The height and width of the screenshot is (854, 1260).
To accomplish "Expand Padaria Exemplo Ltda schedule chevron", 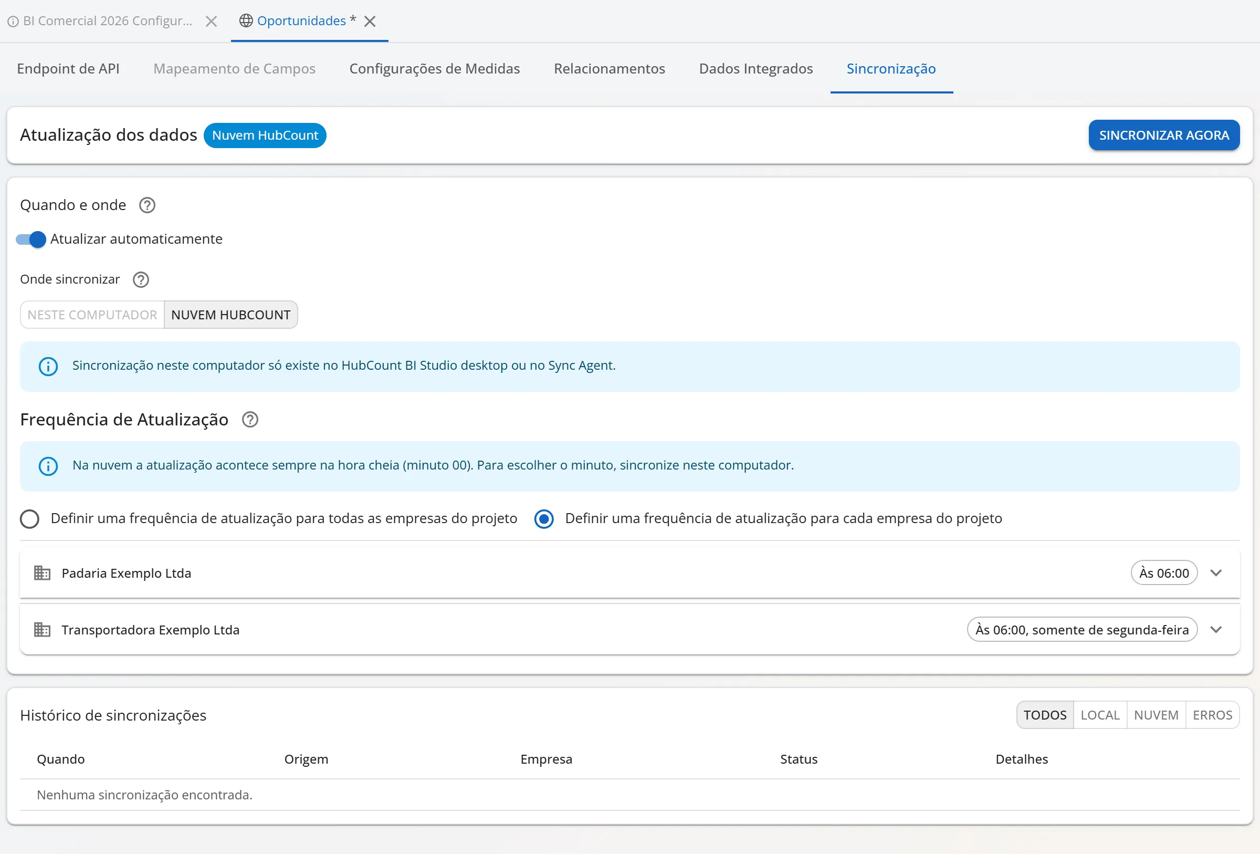I will 1216,573.
